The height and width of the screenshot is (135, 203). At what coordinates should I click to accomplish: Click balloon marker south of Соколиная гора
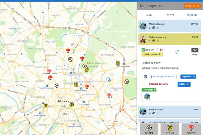[109, 95]
